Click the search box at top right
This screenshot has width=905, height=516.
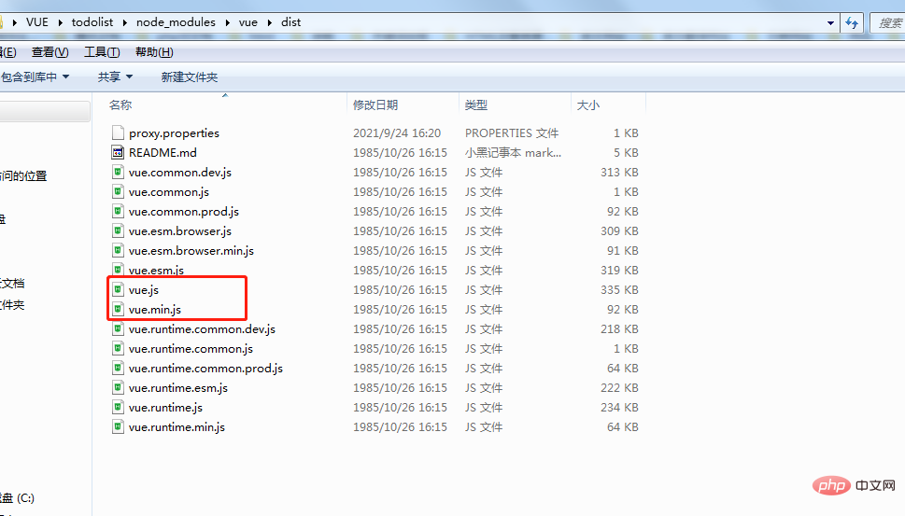[887, 23]
